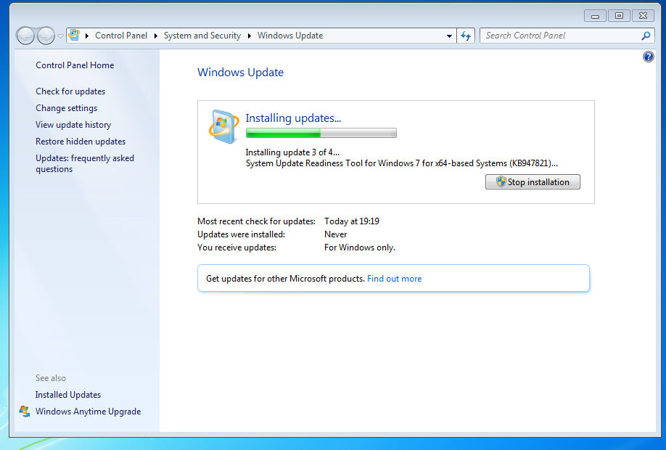Click the refresh icon beside the address bar
This screenshot has height=450, width=666.
pyautogui.click(x=466, y=36)
